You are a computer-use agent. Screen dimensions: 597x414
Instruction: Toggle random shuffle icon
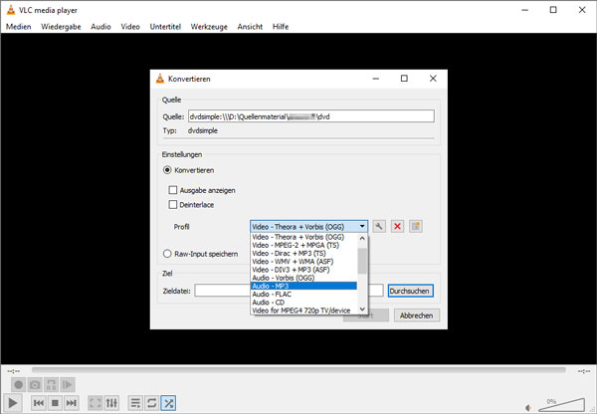[168, 403]
